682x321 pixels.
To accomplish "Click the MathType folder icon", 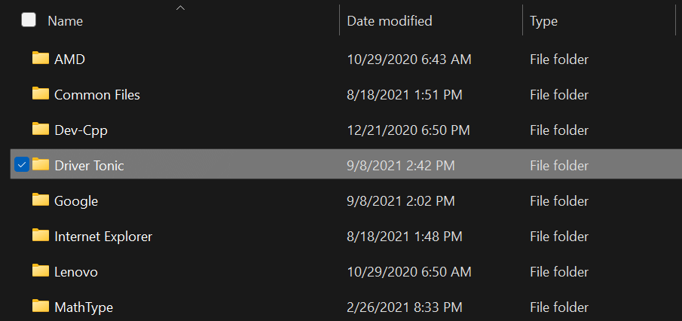I will [41, 306].
